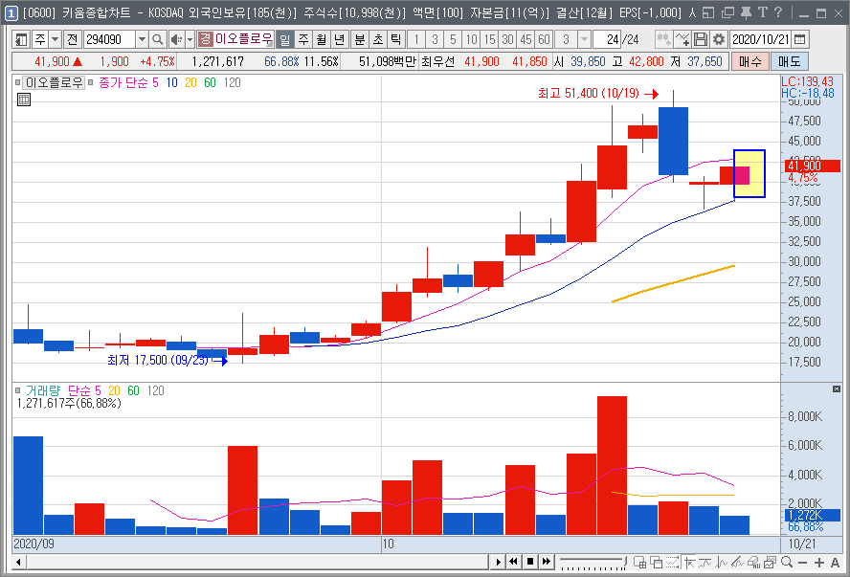
Task: Select the 5 interval tab
Action: point(453,39)
